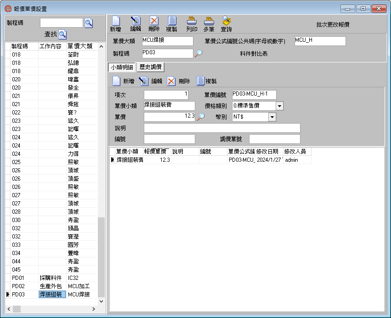This screenshot has height=318, width=391.
Task: Click the detail section 編輯 icon
Action: (144, 81)
